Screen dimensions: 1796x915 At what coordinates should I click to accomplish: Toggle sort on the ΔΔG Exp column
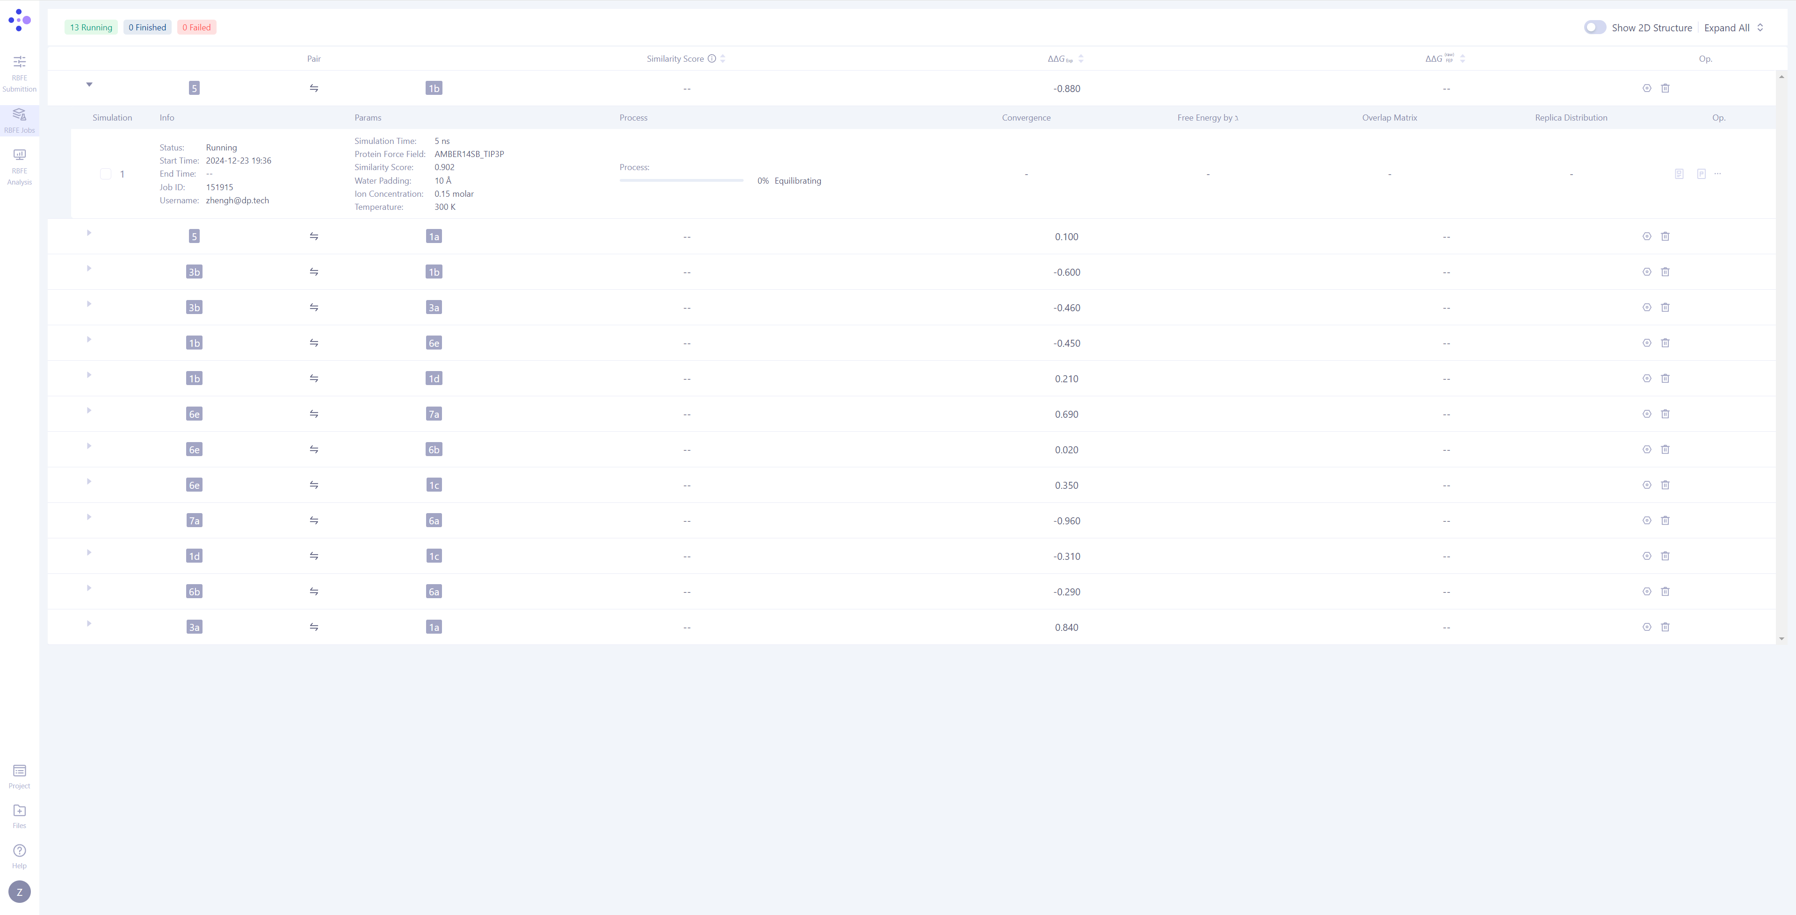1081,58
